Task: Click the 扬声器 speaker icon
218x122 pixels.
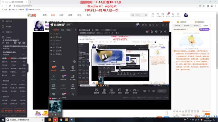Action: [135, 90]
